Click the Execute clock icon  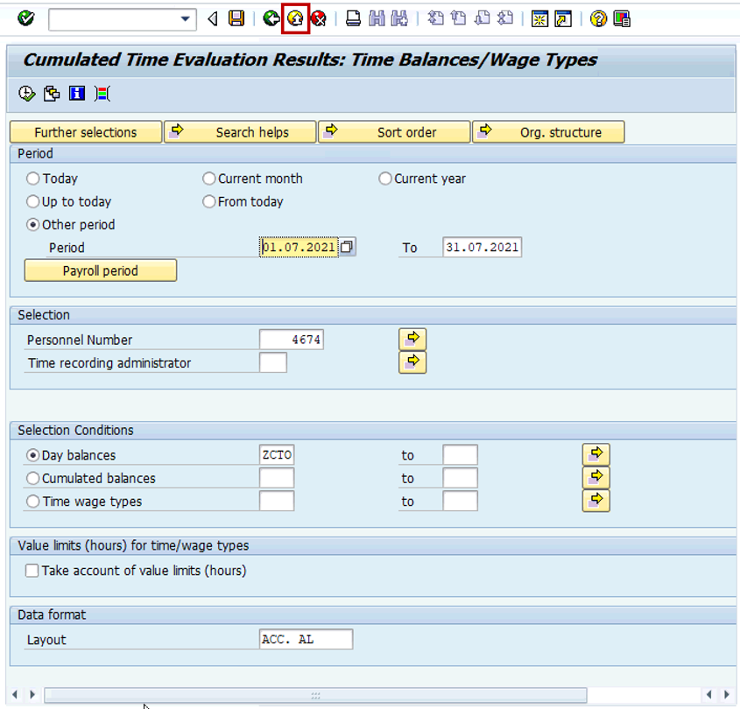26,94
